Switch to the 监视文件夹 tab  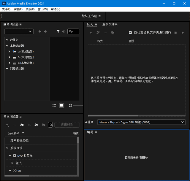click(110, 24)
